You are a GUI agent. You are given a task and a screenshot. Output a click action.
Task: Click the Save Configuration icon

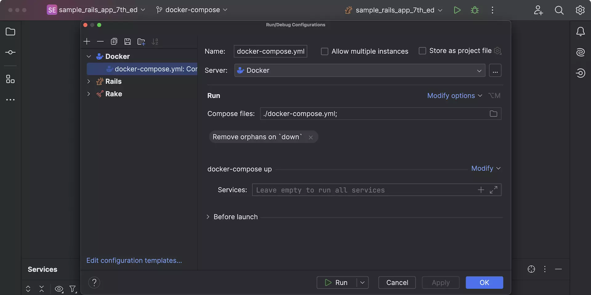(127, 41)
